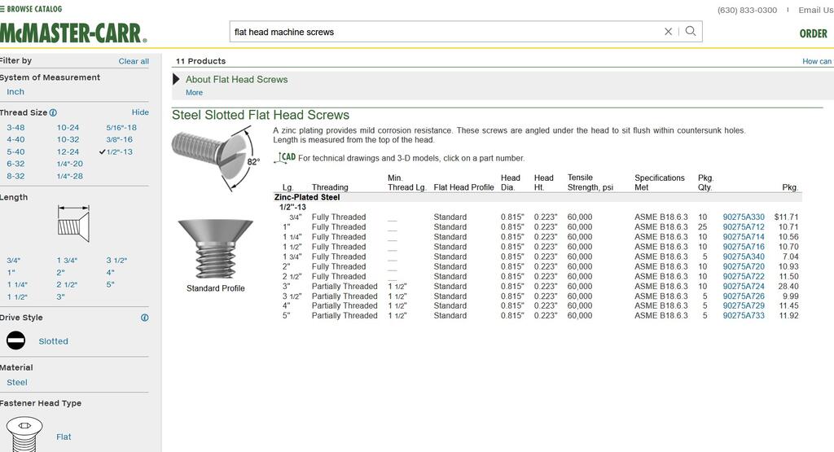Select the Slotted drive style icon
Image resolution: width=834 pixels, height=452 pixels.
pos(16,340)
